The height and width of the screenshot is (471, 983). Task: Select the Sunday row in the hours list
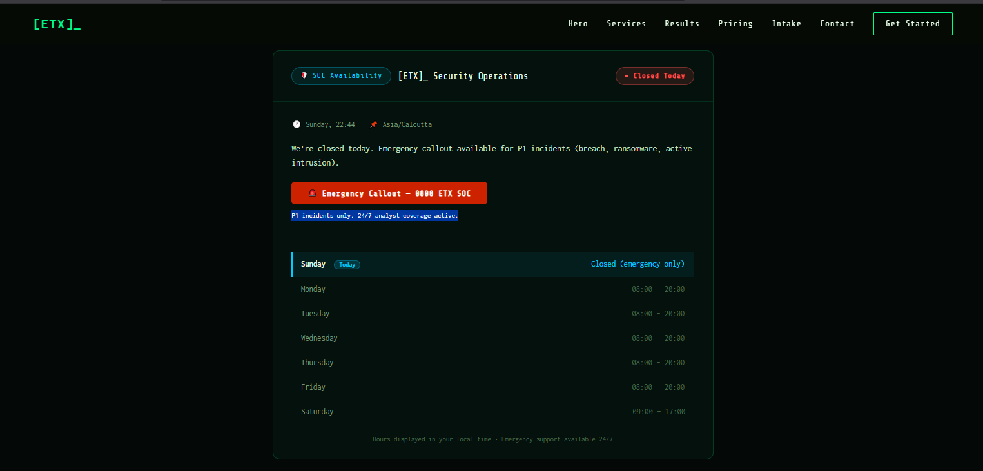tap(492, 264)
